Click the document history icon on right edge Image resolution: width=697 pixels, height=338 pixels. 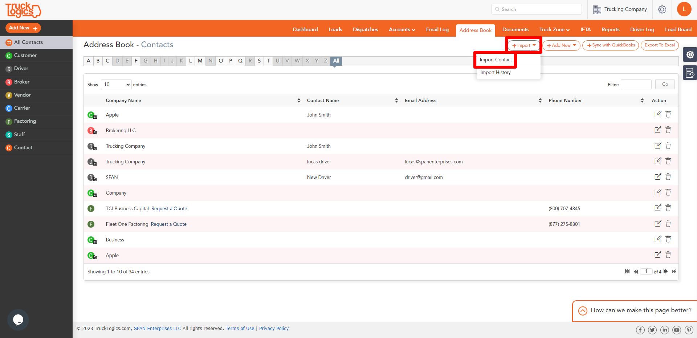(x=691, y=73)
